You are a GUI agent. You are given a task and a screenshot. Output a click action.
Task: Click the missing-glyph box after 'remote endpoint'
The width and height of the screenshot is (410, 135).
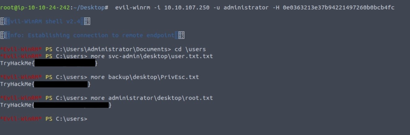point(181,35)
